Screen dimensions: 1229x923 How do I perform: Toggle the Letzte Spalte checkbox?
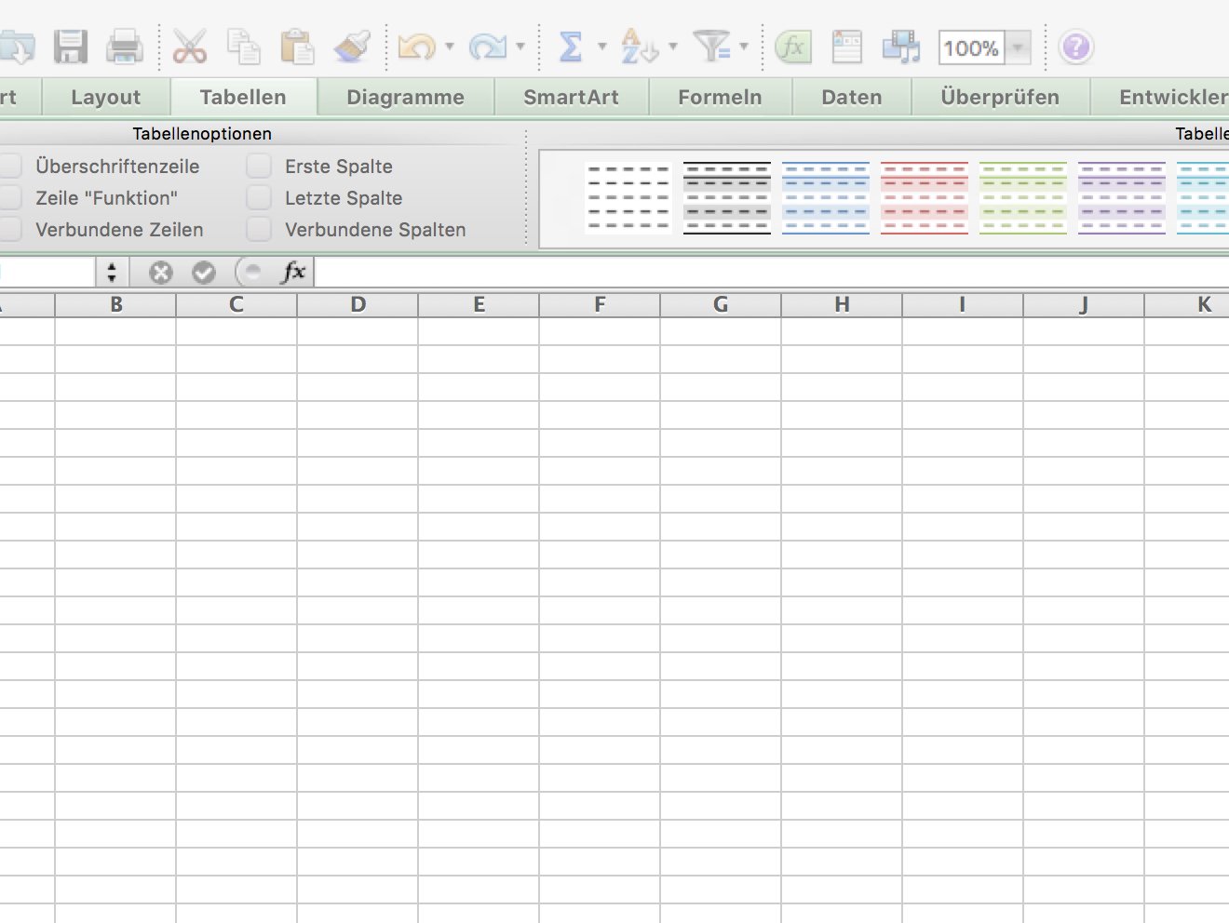pos(259,198)
